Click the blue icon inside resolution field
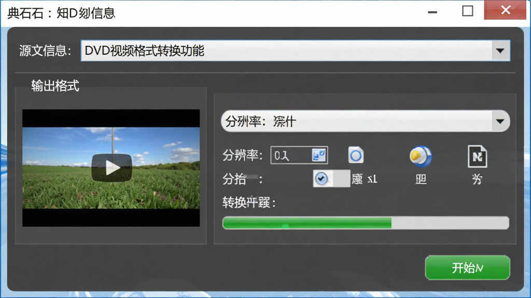Viewport: 531px width, 298px height. point(319,155)
